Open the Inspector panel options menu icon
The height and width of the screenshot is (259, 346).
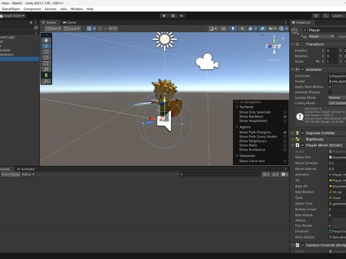(x=343, y=22)
